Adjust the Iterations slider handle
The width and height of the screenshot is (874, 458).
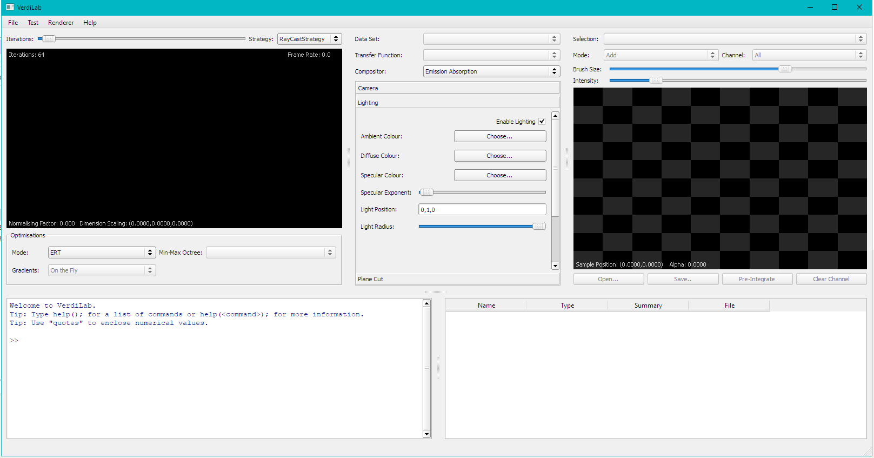click(x=49, y=38)
